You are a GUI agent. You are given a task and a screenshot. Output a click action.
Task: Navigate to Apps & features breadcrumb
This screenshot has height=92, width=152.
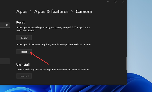(51, 11)
